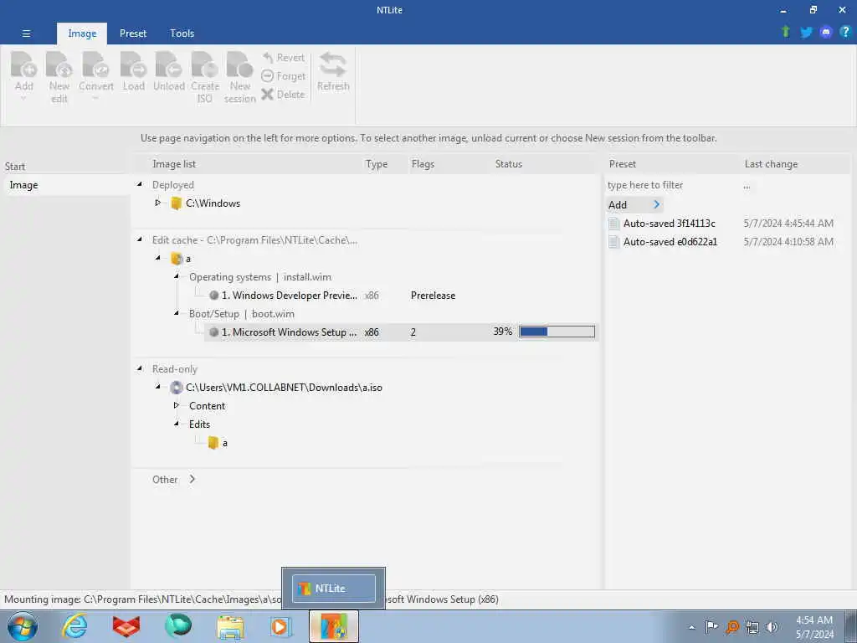857x643 pixels.
Task: Sort by the Flags column header
Action: (423, 164)
